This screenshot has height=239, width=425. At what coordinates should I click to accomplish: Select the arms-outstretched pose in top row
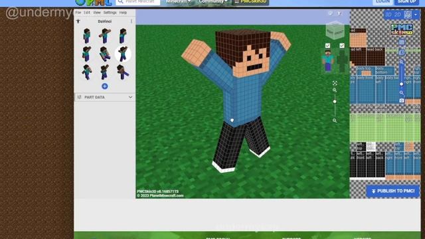point(105,36)
